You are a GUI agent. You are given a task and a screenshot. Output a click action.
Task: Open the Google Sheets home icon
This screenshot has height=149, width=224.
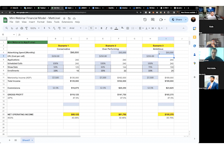coord(5,20)
